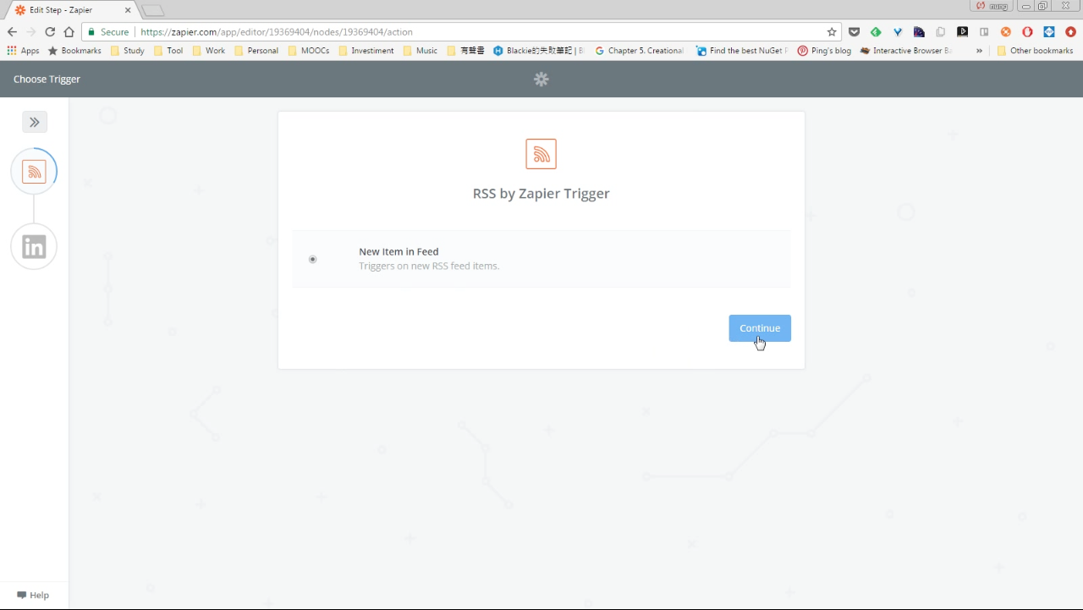Click the speedometer extension icon
Screen dimensions: 1083x610
pos(919,32)
